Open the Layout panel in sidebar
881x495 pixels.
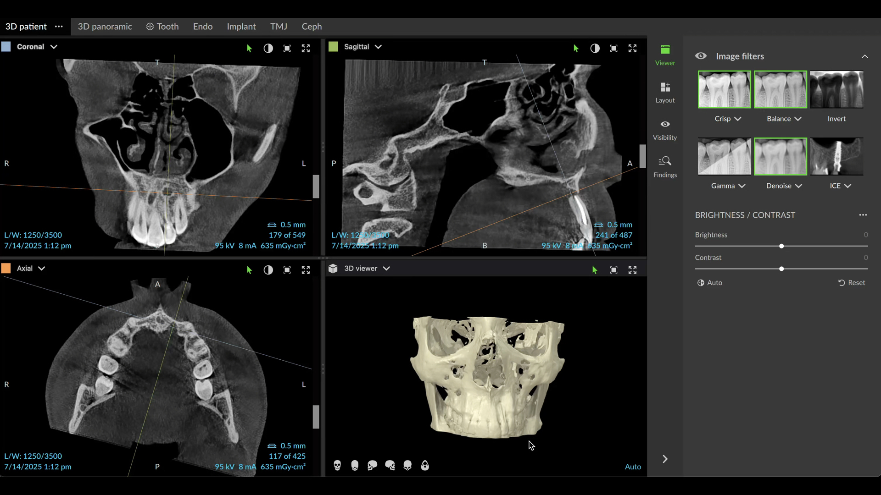click(x=665, y=92)
